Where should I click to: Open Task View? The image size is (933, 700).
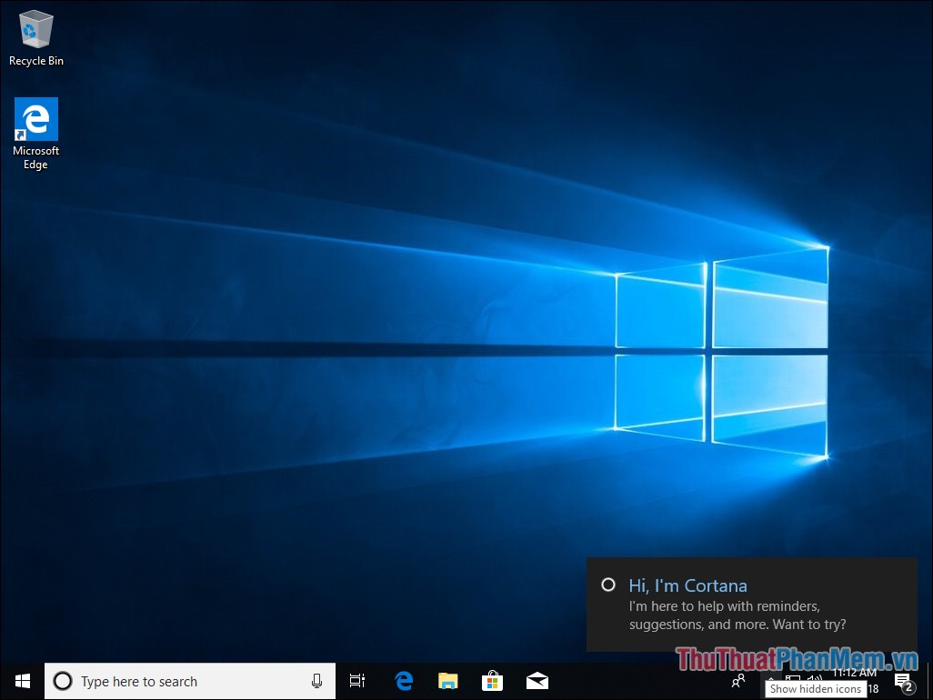click(x=356, y=681)
